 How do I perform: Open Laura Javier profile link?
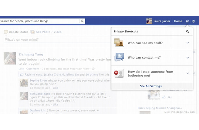pos(162,21)
